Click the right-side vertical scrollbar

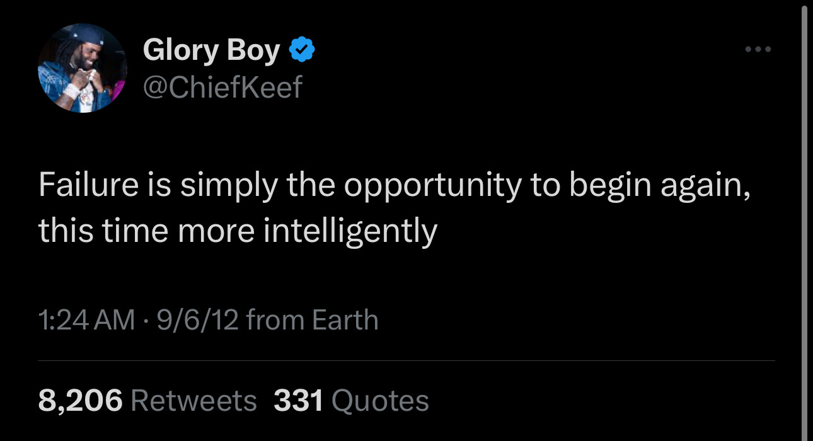point(804,220)
